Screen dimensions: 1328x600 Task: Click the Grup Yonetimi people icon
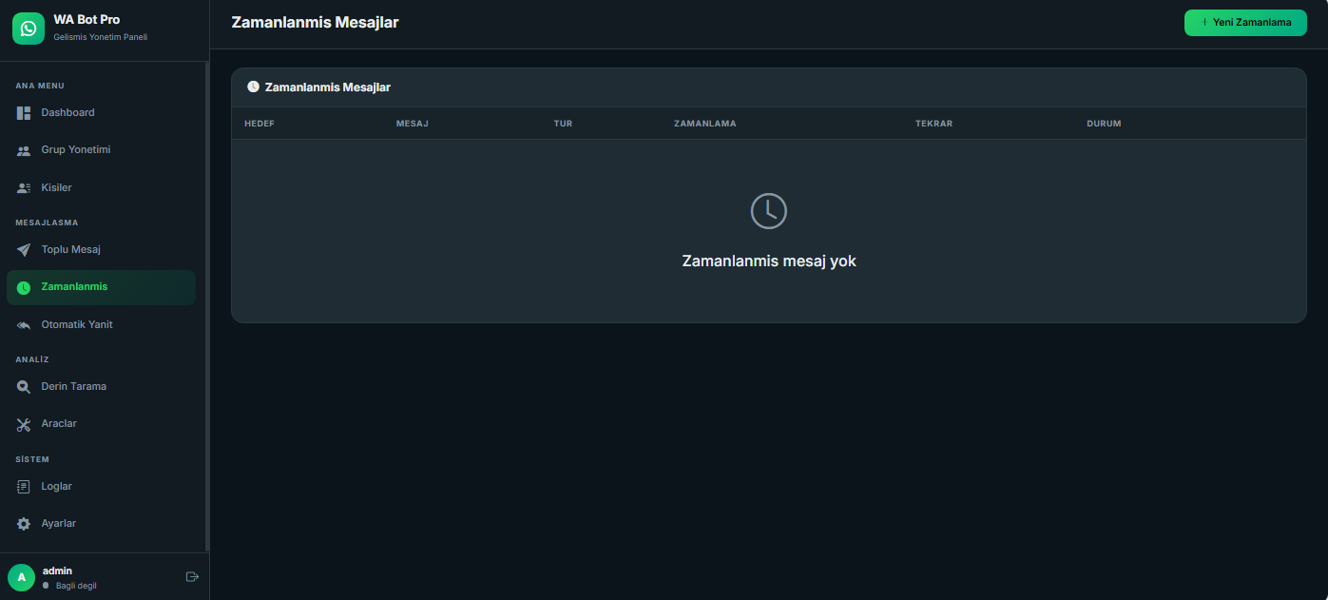[x=24, y=150]
